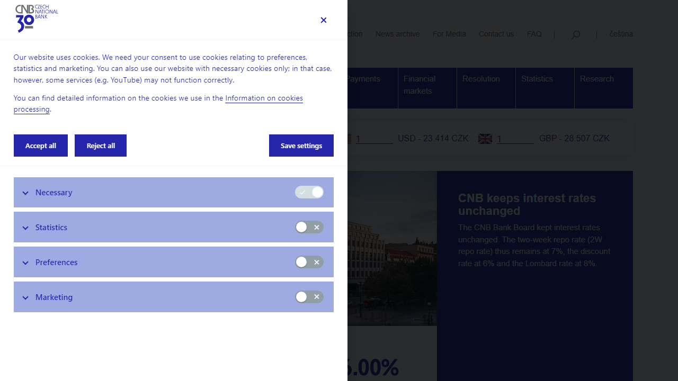This screenshot has height=381, width=678.
Task: Click the UK flag icon
Action: 485,139
